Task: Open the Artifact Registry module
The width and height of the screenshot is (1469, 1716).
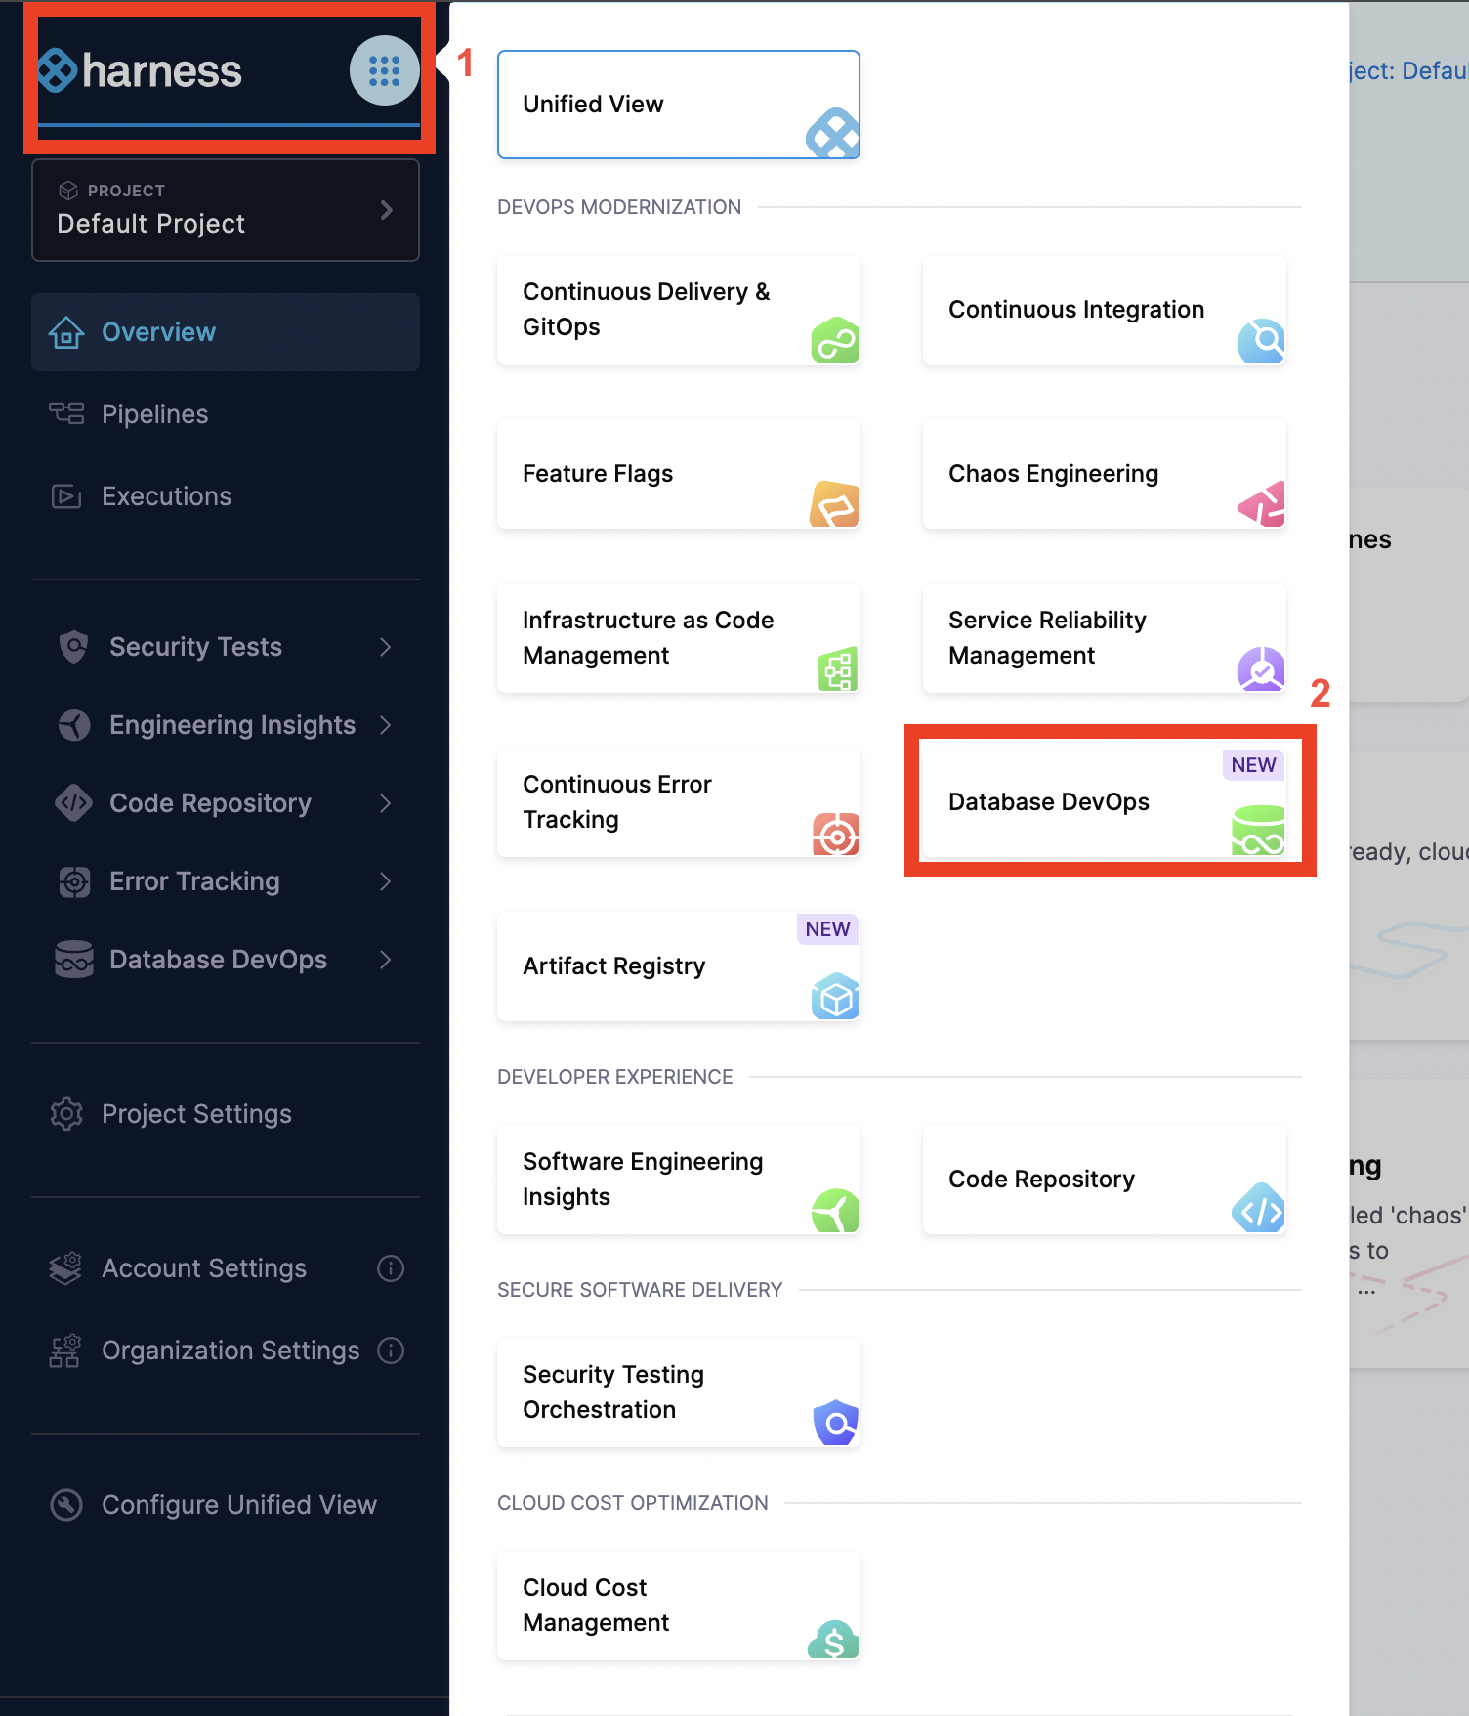Action: click(x=678, y=966)
